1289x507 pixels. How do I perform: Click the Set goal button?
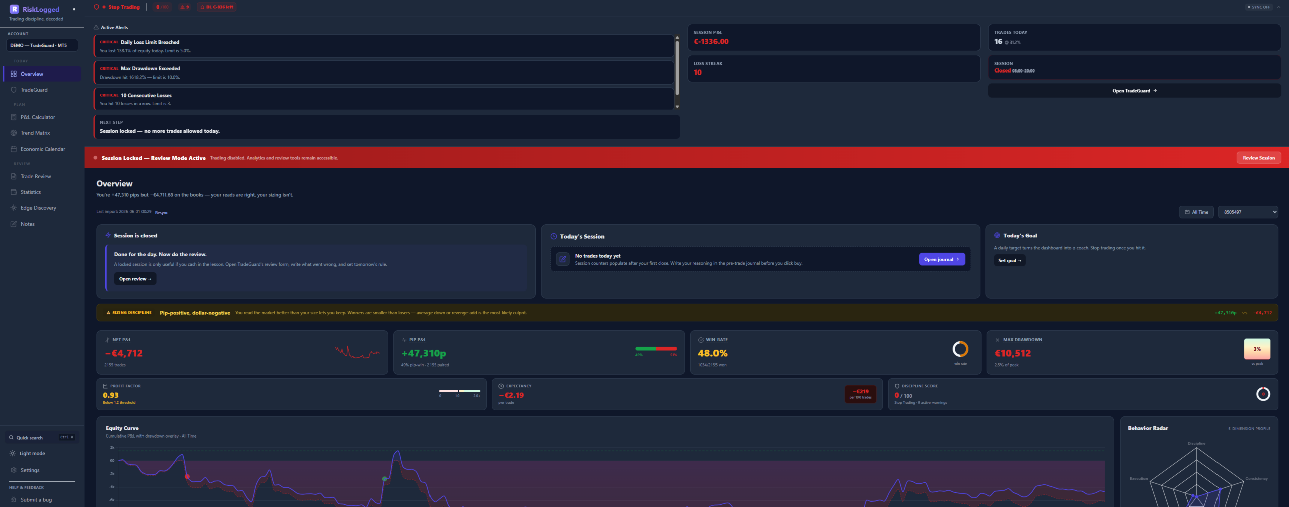pyautogui.click(x=1010, y=260)
